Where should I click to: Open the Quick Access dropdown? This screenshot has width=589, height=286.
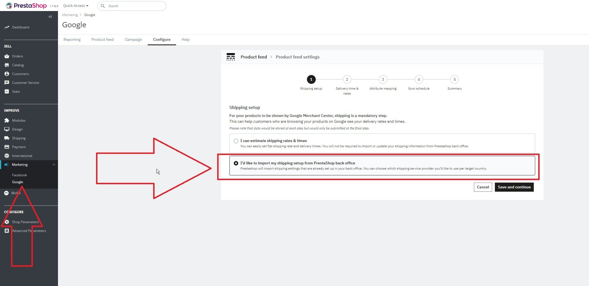[76, 6]
